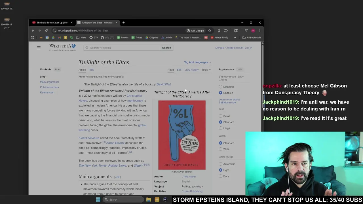Jump to Main arguments in Contents
Screen dimensions: 363x204
click(49, 82)
